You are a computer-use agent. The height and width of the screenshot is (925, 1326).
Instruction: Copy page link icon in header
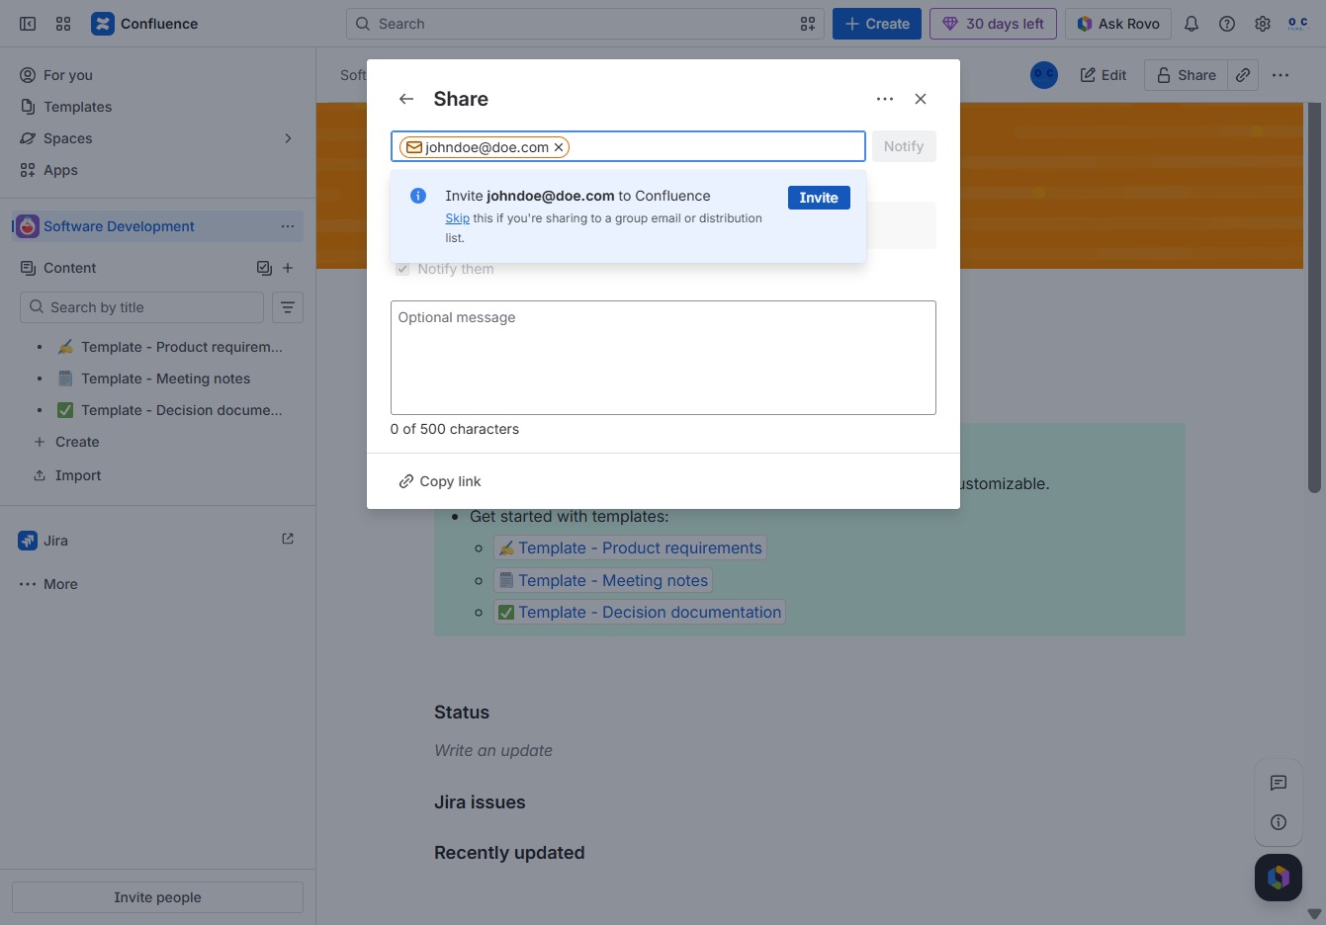coord(1243,75)
